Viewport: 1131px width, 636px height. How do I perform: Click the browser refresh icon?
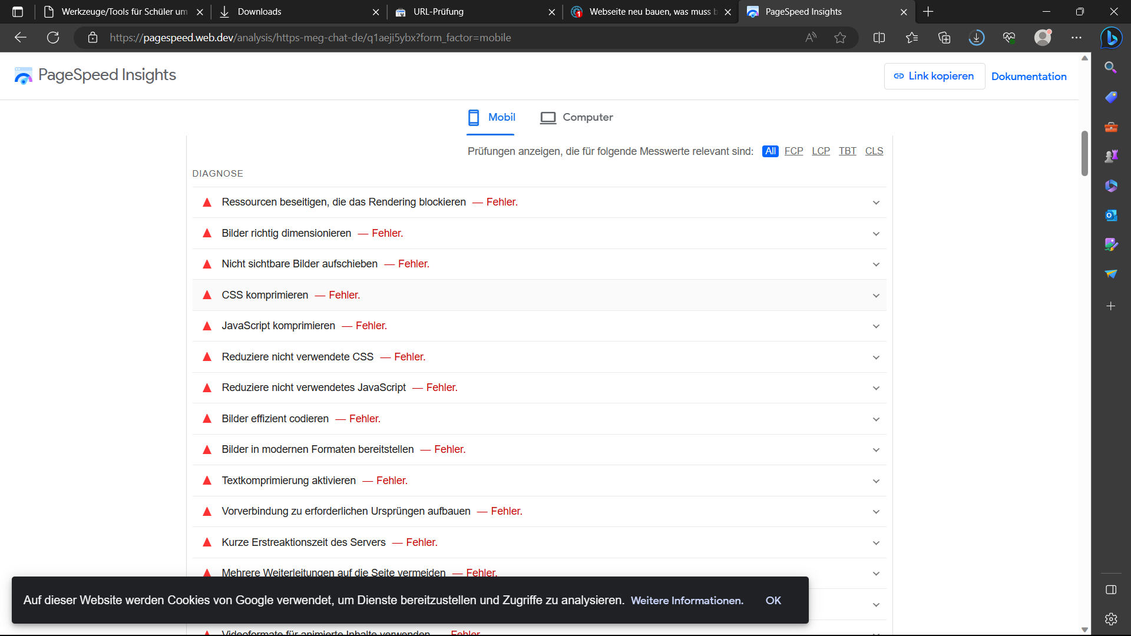tap(53, 38)
